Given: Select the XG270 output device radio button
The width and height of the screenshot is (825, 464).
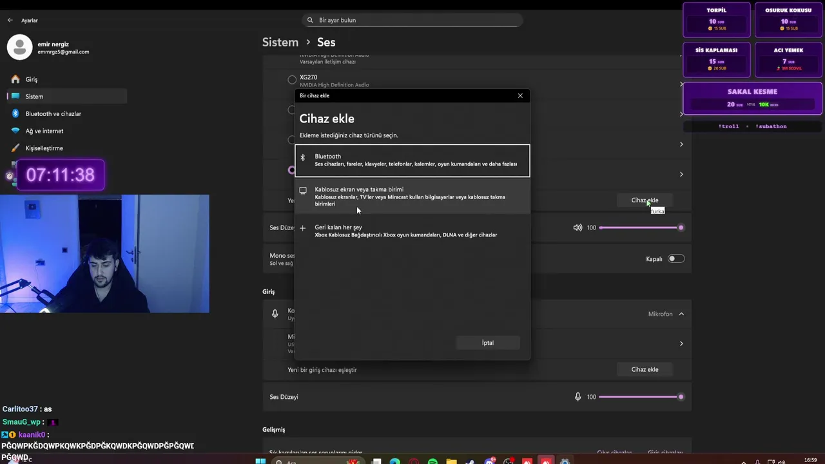Looking at the screenshot, I should pos(292,80).
